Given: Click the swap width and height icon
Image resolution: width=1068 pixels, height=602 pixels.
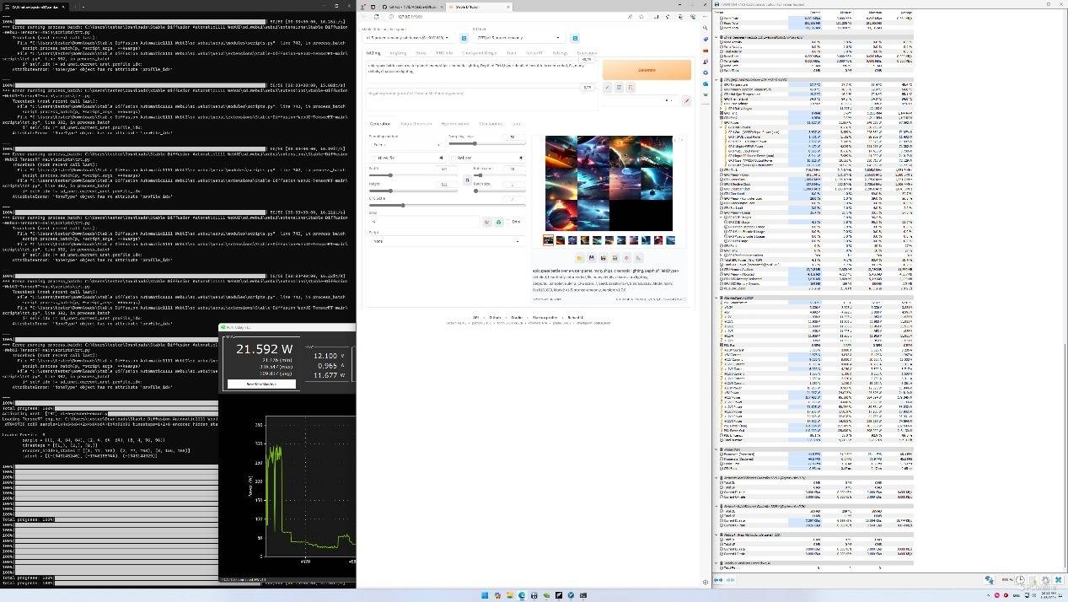Looking at the screenshot, I should click(467, 180).
